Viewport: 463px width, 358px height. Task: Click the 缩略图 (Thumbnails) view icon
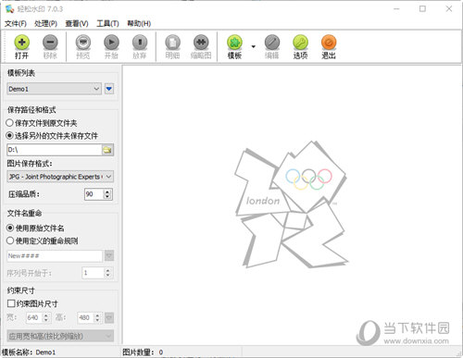pos(201,42)
